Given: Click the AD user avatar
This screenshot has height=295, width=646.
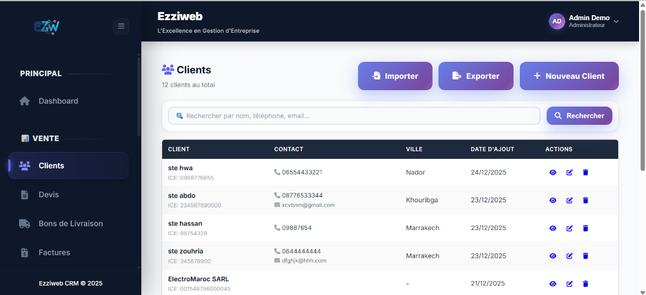Looking at the screenshot, I should click(x=556, y=21).
